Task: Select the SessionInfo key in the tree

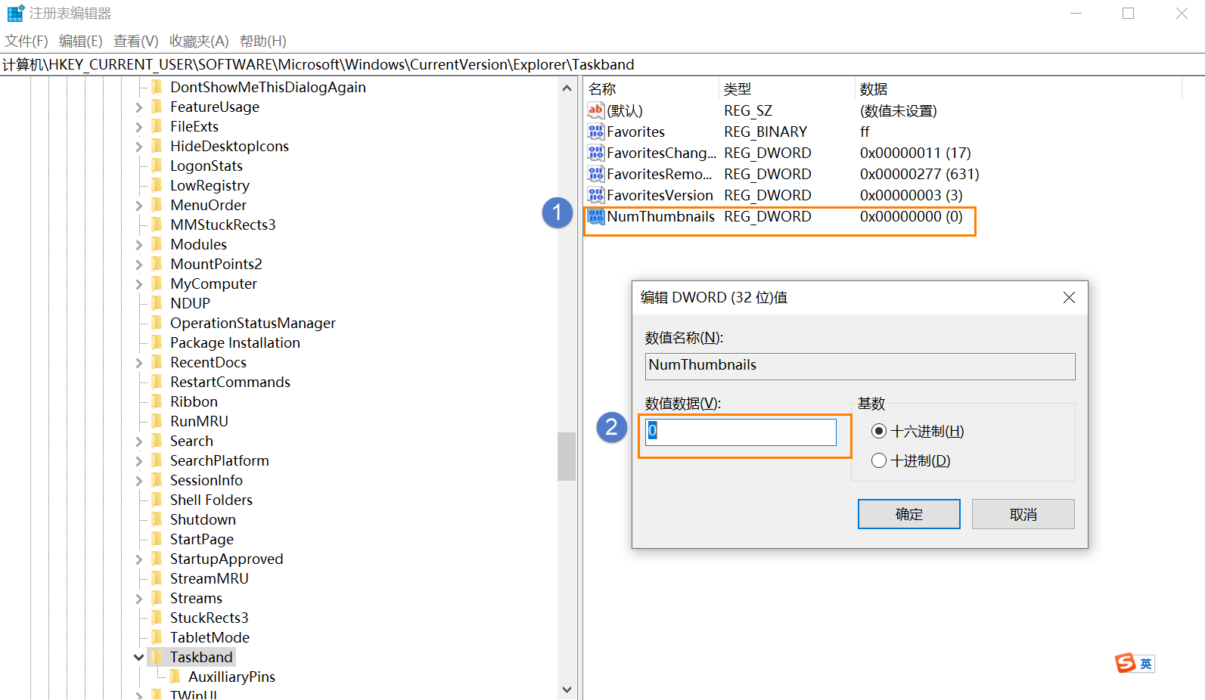Action: 207,480
